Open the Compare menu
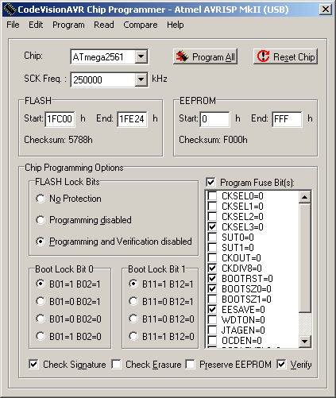 tap(141, 25)
